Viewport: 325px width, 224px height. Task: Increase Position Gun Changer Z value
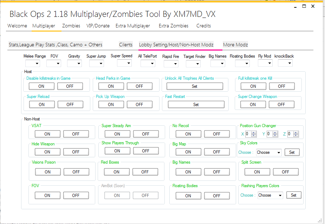coord(296,133)
